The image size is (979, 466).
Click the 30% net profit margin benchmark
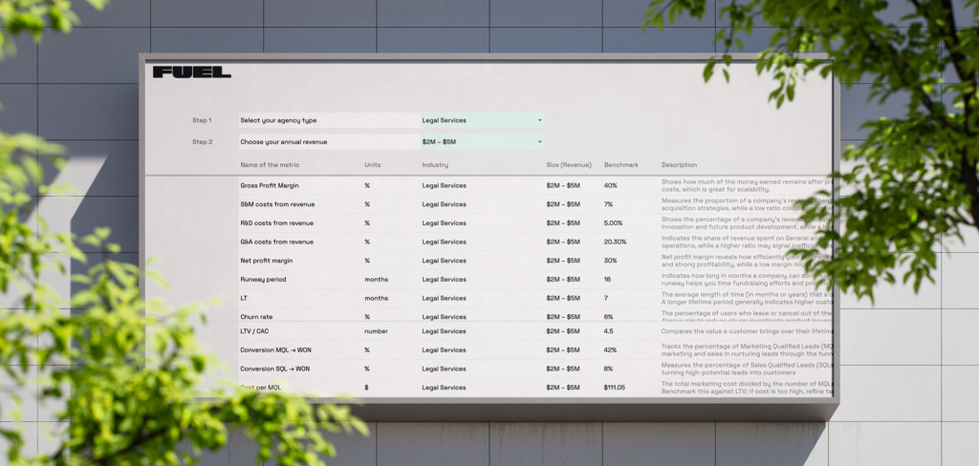pos(611,261)
